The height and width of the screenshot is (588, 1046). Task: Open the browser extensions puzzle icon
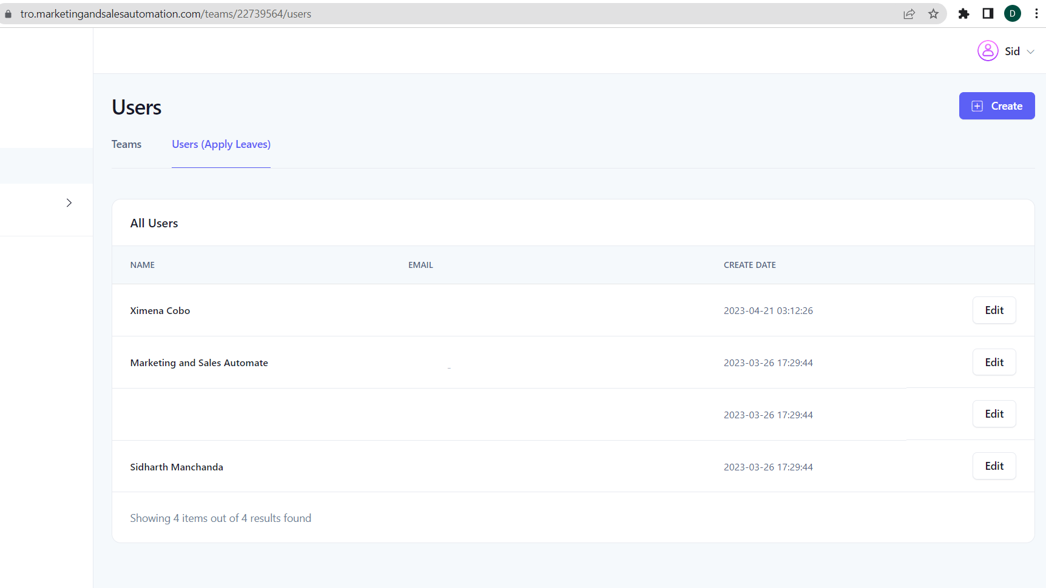click(963, 14)
